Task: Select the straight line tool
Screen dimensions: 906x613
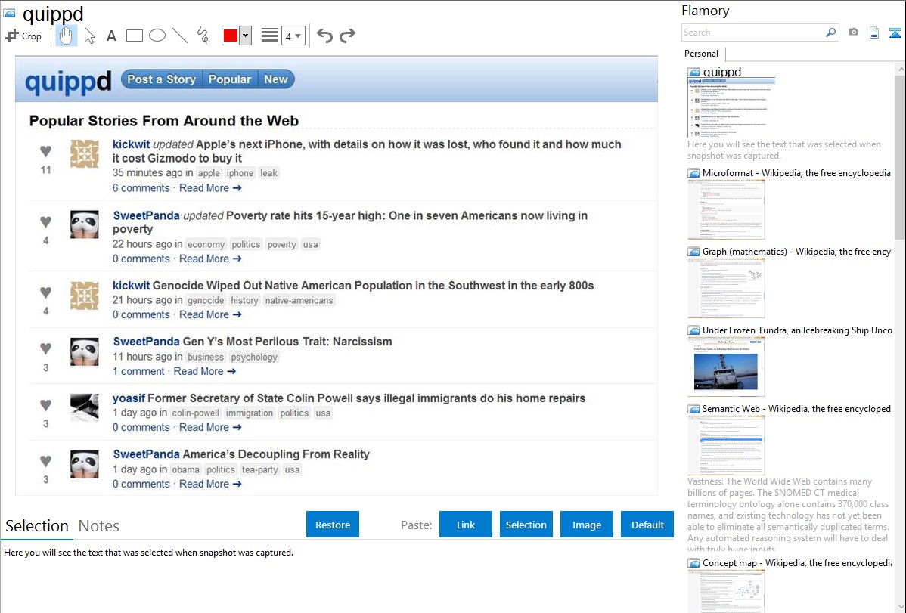Action: pyautogui.click(x=180, y=36)
